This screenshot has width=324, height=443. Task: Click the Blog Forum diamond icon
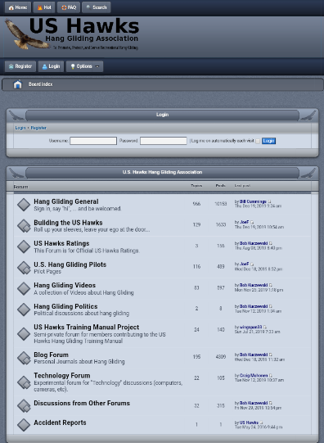24,358
